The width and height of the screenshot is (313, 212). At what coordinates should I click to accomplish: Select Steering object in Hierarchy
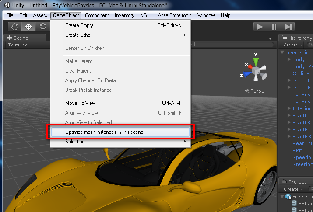click(302, 164)
